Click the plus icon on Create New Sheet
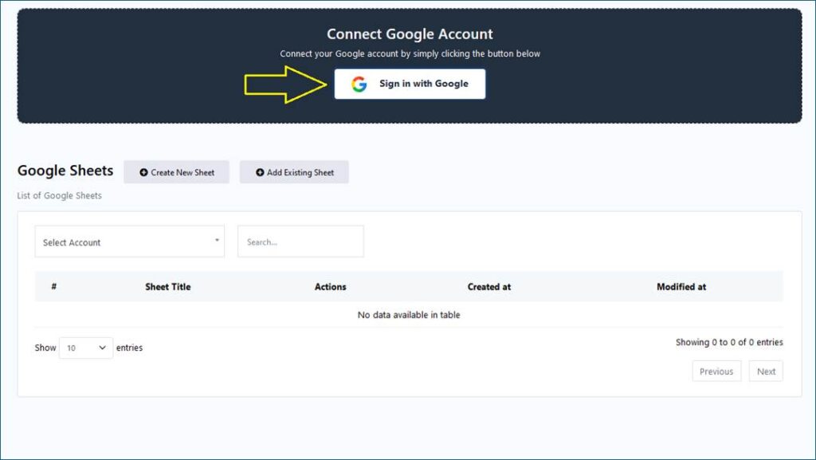 coord(143,172)
